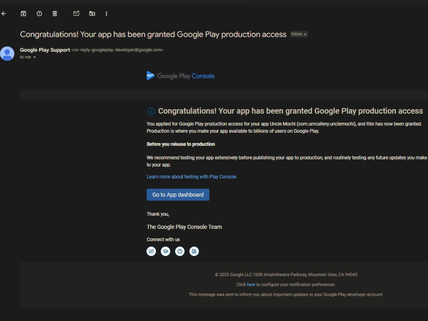Screen dimensions: 428x321
Task: Open the Move to folder icon
Action: (92, 13)
